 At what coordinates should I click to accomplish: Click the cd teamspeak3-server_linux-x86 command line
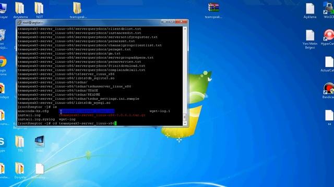[x=67, y=124]
